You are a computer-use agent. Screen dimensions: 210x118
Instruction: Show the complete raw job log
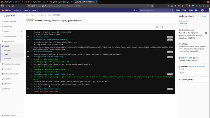tap(157, 27)
